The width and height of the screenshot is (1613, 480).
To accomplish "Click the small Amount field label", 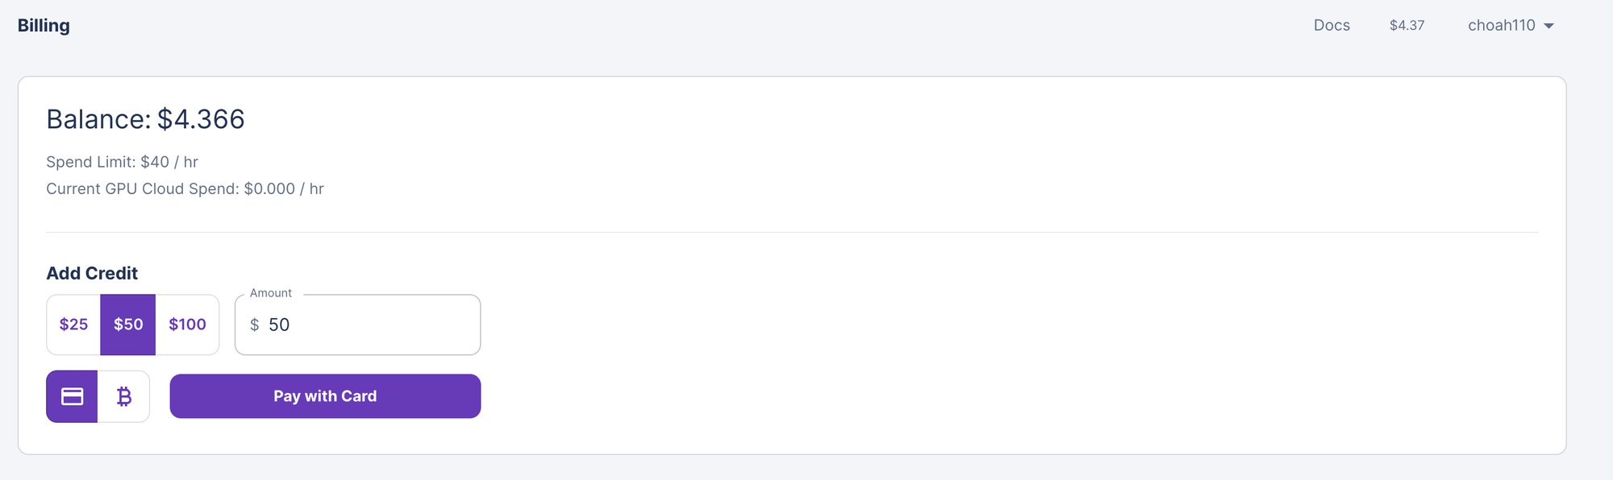I will pyautogui.click(x=271, y=293).
